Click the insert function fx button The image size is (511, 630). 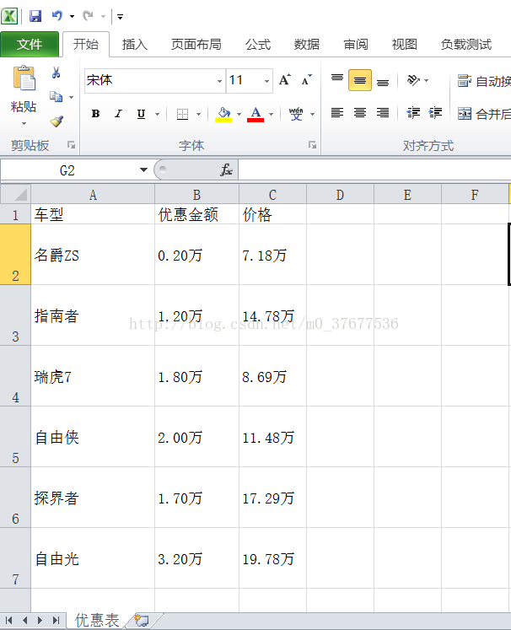click(x=226, y=170)
